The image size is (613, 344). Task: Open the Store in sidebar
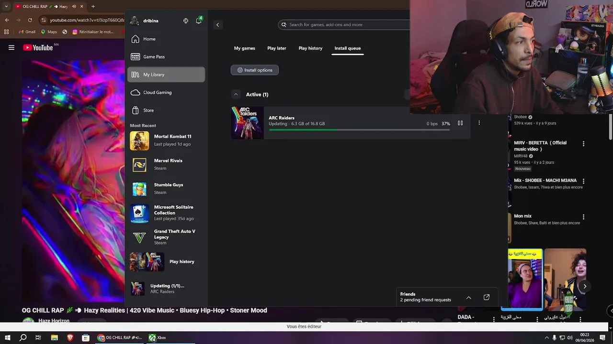pyautogui.click(x=166, y=110)
